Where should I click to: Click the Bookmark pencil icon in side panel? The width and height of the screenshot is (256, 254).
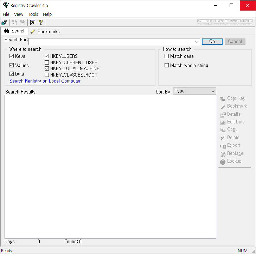223,107
